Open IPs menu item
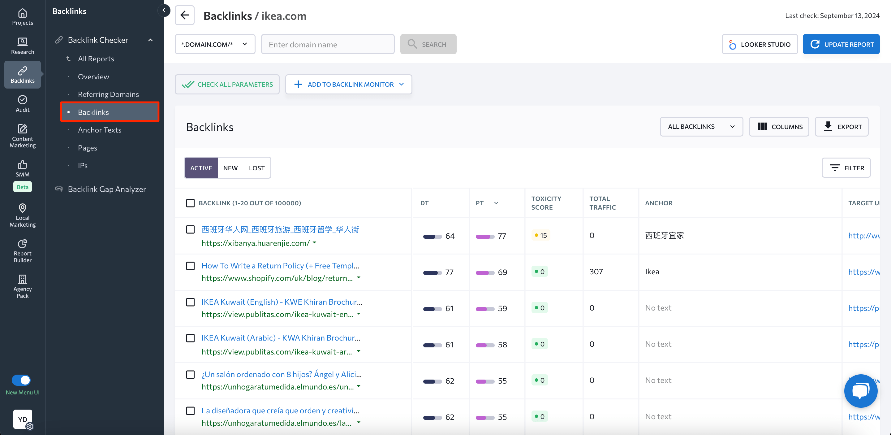Image resolution: width=891 pixels, height=435 pixels. (x=83, y=165)
